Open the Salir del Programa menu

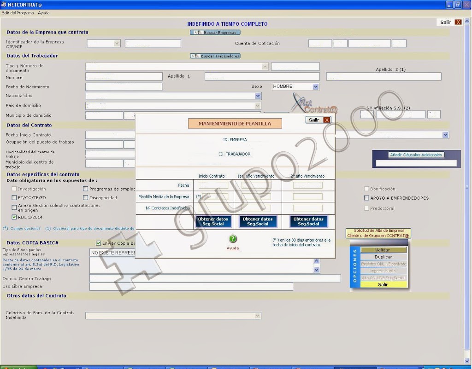click(x=18, y=13)
